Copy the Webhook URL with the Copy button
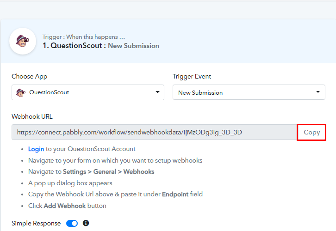The height and width of the screenshot is (231, 336). click(311, 133)
